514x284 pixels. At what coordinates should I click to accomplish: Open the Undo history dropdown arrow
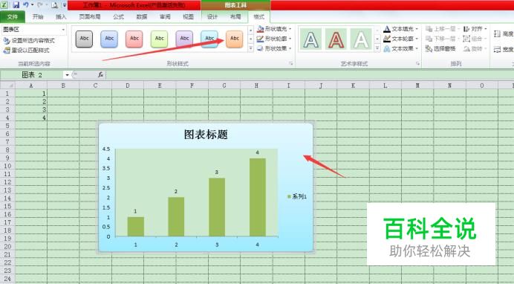(32, 5)
